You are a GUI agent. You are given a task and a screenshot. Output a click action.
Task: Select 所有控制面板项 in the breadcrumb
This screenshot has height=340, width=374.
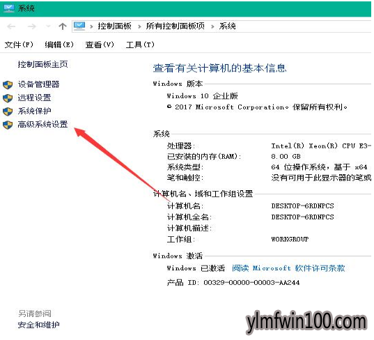(176, 26)
